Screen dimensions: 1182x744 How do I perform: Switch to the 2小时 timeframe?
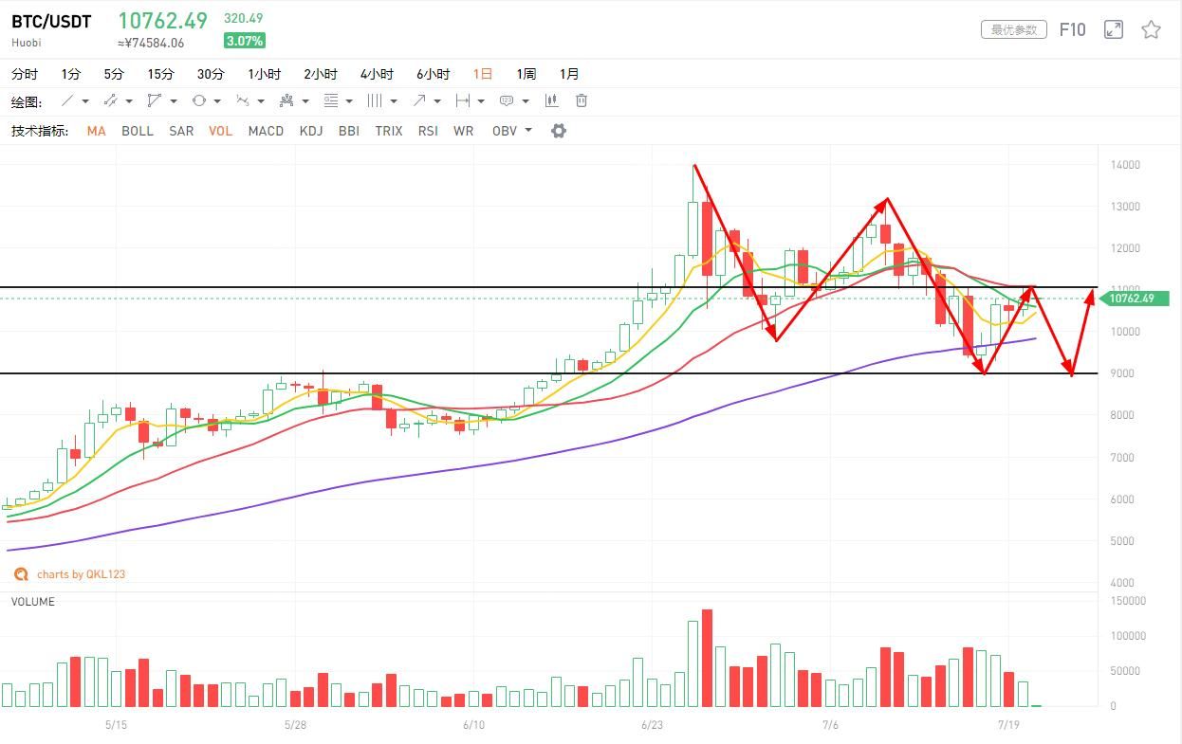pos(321,74)
